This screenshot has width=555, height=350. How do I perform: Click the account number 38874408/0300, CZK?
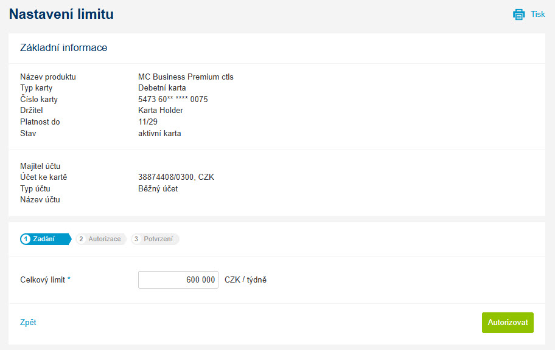[176, 177]
